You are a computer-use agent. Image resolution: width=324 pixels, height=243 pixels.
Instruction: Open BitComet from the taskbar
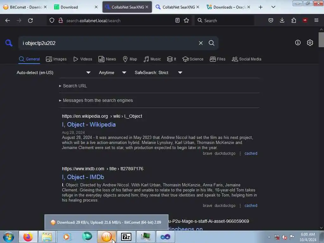106,237
